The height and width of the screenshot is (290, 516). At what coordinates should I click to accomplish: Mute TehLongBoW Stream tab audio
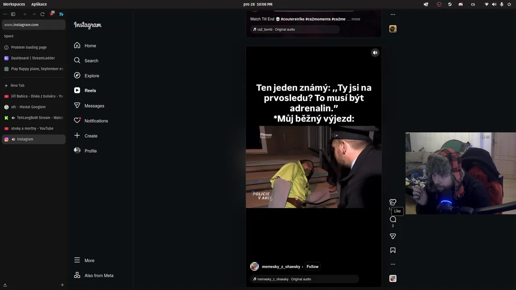(13, 118)
